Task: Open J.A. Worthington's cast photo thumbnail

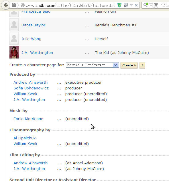Action: pos(14,52)
